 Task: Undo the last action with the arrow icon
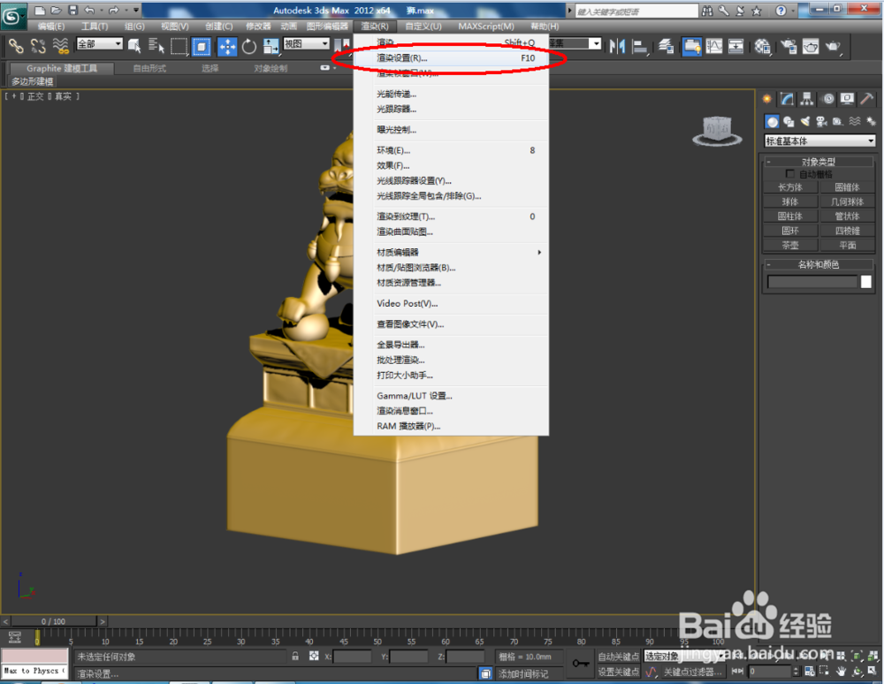(x=89, y=10)
